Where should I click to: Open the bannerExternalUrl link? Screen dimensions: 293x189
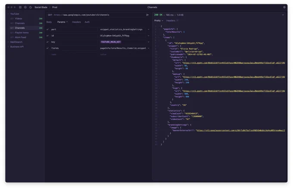pos(241,130)
